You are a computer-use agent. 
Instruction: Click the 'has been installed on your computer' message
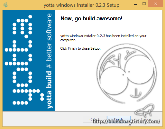[103, 38]
